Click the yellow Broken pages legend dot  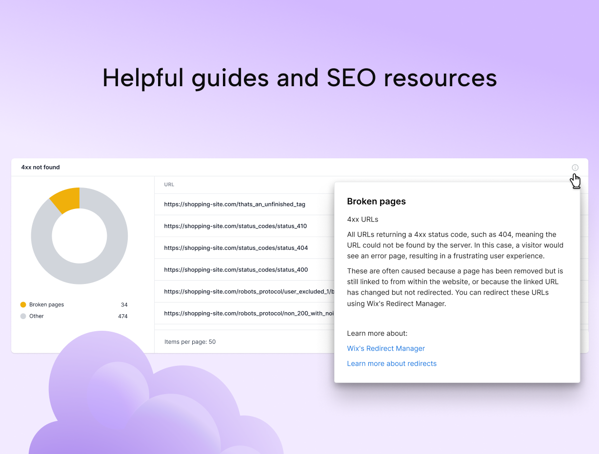click(x=23, y=304)
